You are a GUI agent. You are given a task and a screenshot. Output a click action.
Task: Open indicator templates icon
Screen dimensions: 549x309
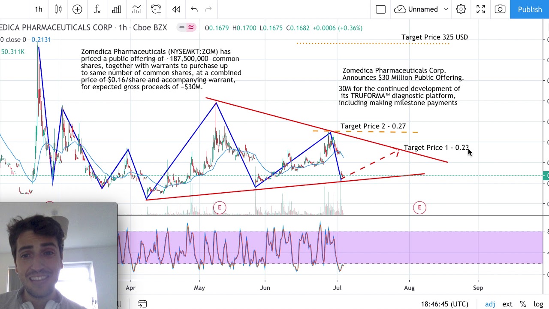coord(136,9)
